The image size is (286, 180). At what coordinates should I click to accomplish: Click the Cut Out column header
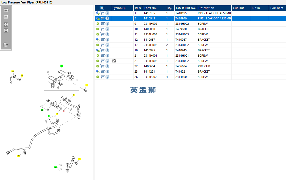click(241, 8)
